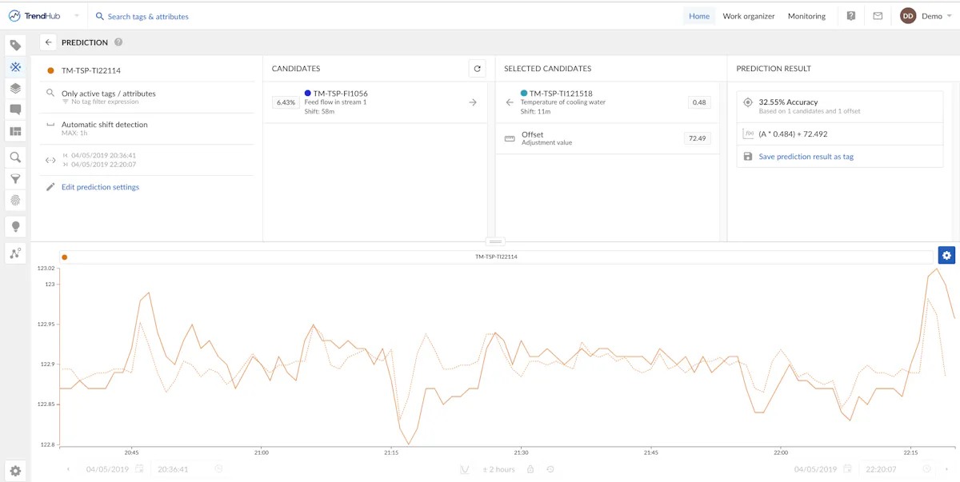Open settings gear at bottom of sidebar
Screen dimensions: 960x482
pyautogui.click(x=15, y=471)
